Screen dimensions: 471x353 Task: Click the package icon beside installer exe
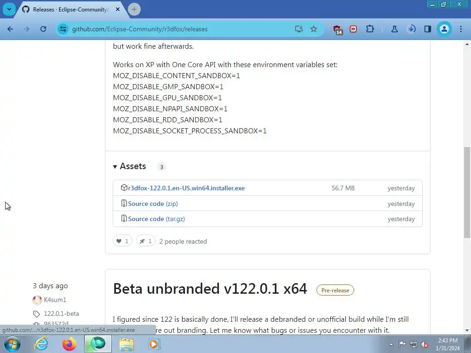click(x=124, y=188)
